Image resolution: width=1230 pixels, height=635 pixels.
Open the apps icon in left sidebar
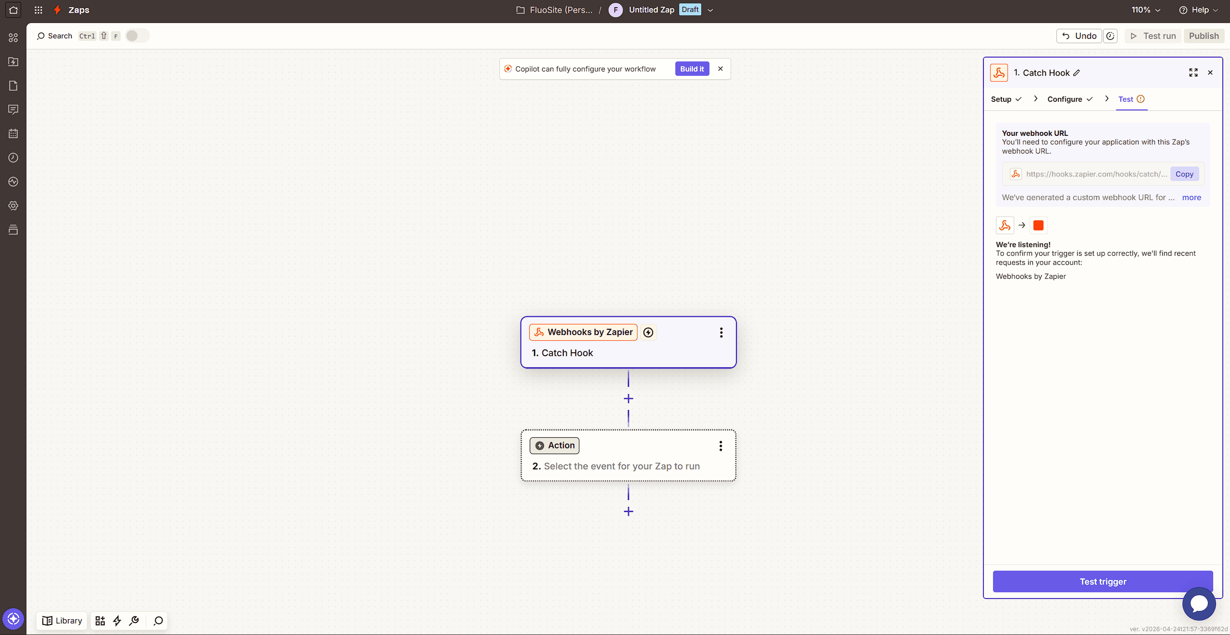(13, 37)
